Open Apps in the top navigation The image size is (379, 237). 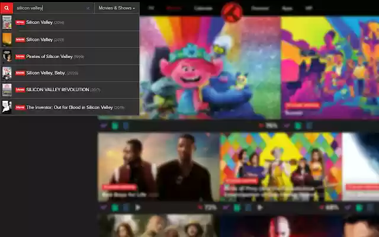[287, 8]
